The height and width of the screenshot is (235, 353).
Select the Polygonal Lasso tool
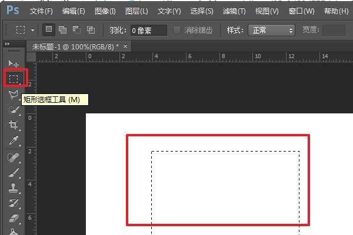tap(14, 95)
